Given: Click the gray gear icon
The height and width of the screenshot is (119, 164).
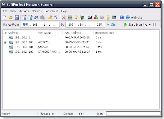Looking at the screenshot, I should tap(102, 17).
